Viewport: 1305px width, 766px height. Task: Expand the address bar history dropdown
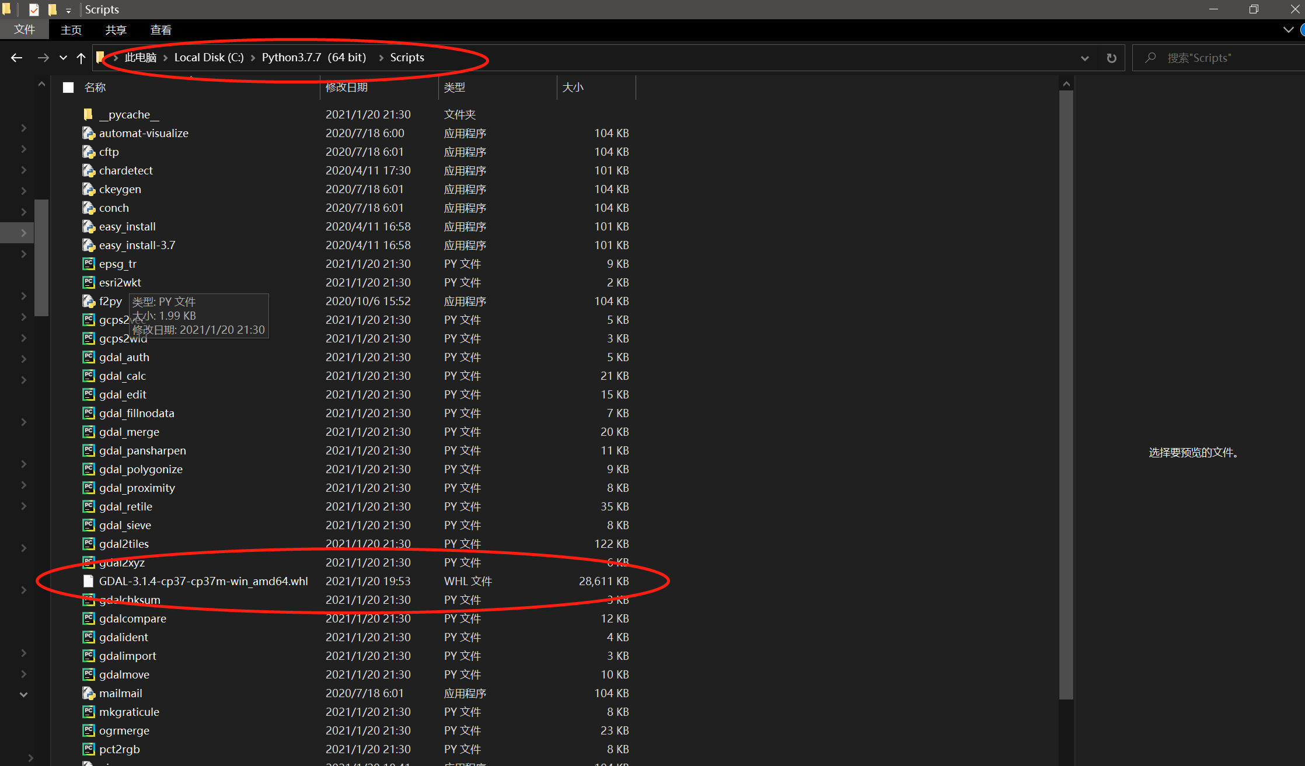pyautogui.click(x=1084, y=58)
